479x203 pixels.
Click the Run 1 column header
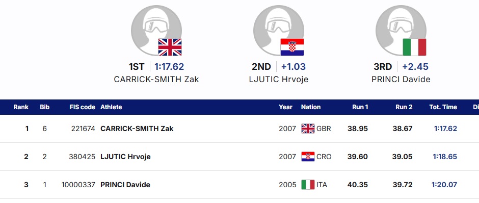pos(360,107)
